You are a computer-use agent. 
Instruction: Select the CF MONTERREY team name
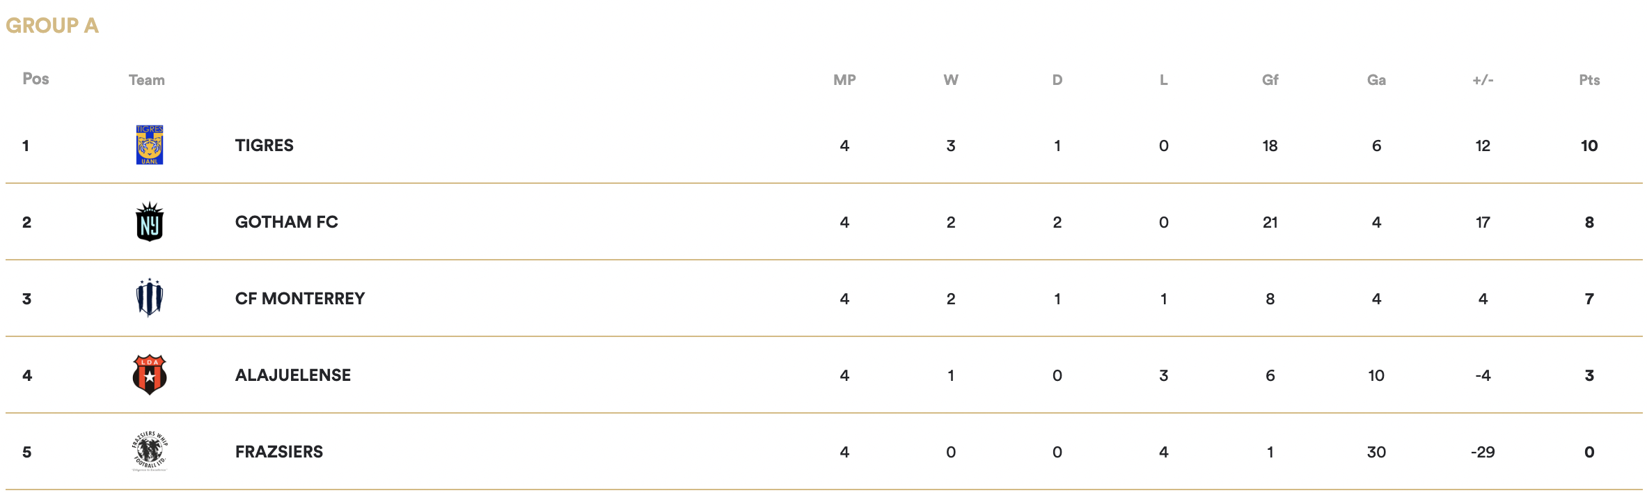pyautogui.click(x=300, y=299)
